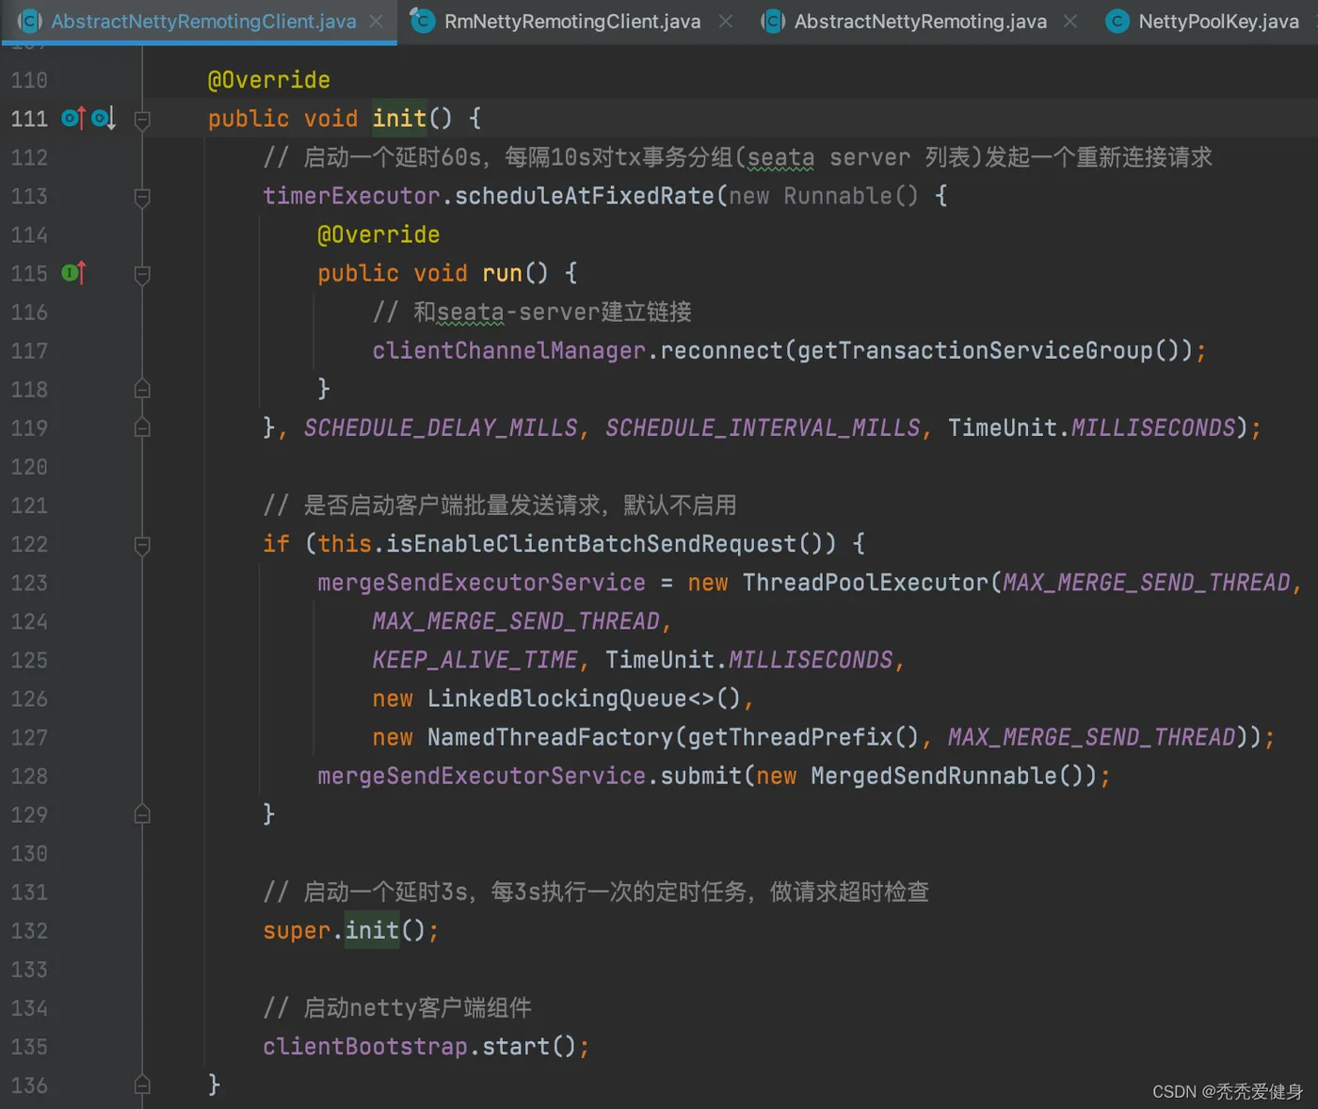This screenshot has height=1109, width=1318.
Task: Click clientChannelManager on line 117
Action: tap(509, 350)
